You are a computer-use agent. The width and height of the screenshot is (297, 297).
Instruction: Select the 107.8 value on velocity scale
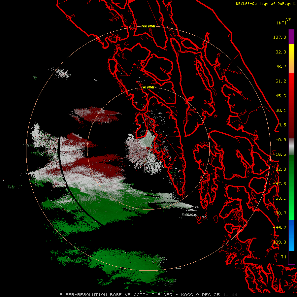[x=280, y=37]
